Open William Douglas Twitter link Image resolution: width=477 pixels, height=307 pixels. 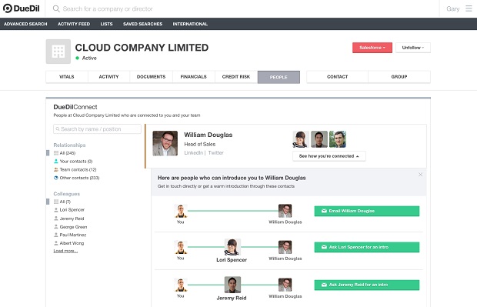[215, 153]
